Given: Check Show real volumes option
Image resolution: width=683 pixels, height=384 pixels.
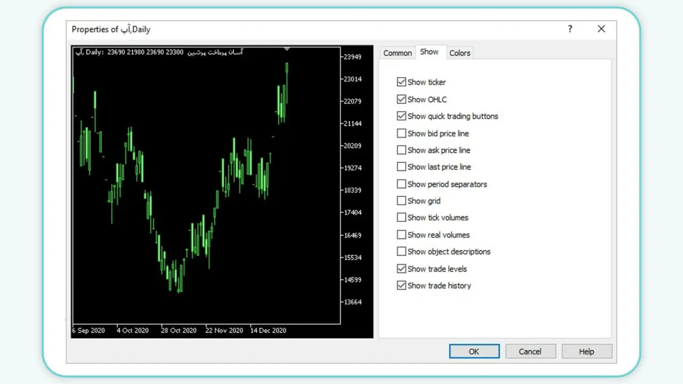Looking at the screenshot, I should coord(401,235).
